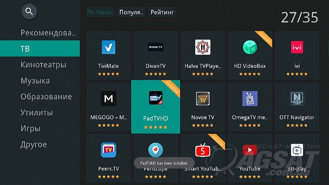Click the Novoe TV name label
This screenshot has height=185, width=329.
[203, 117]
